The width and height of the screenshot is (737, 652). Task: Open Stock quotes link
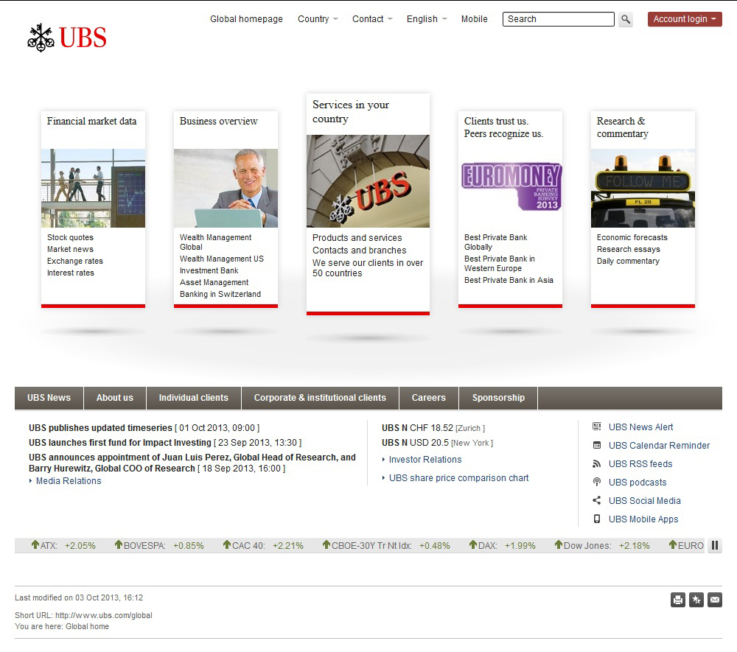(70, 238)
